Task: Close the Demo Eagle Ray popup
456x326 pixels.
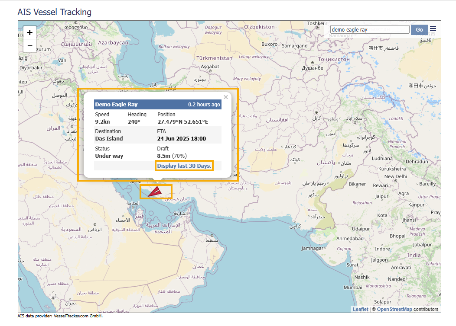Action: [x=225, y=97]
